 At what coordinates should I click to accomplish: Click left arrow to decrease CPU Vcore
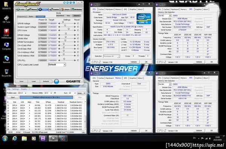click(x=59, y=30)
